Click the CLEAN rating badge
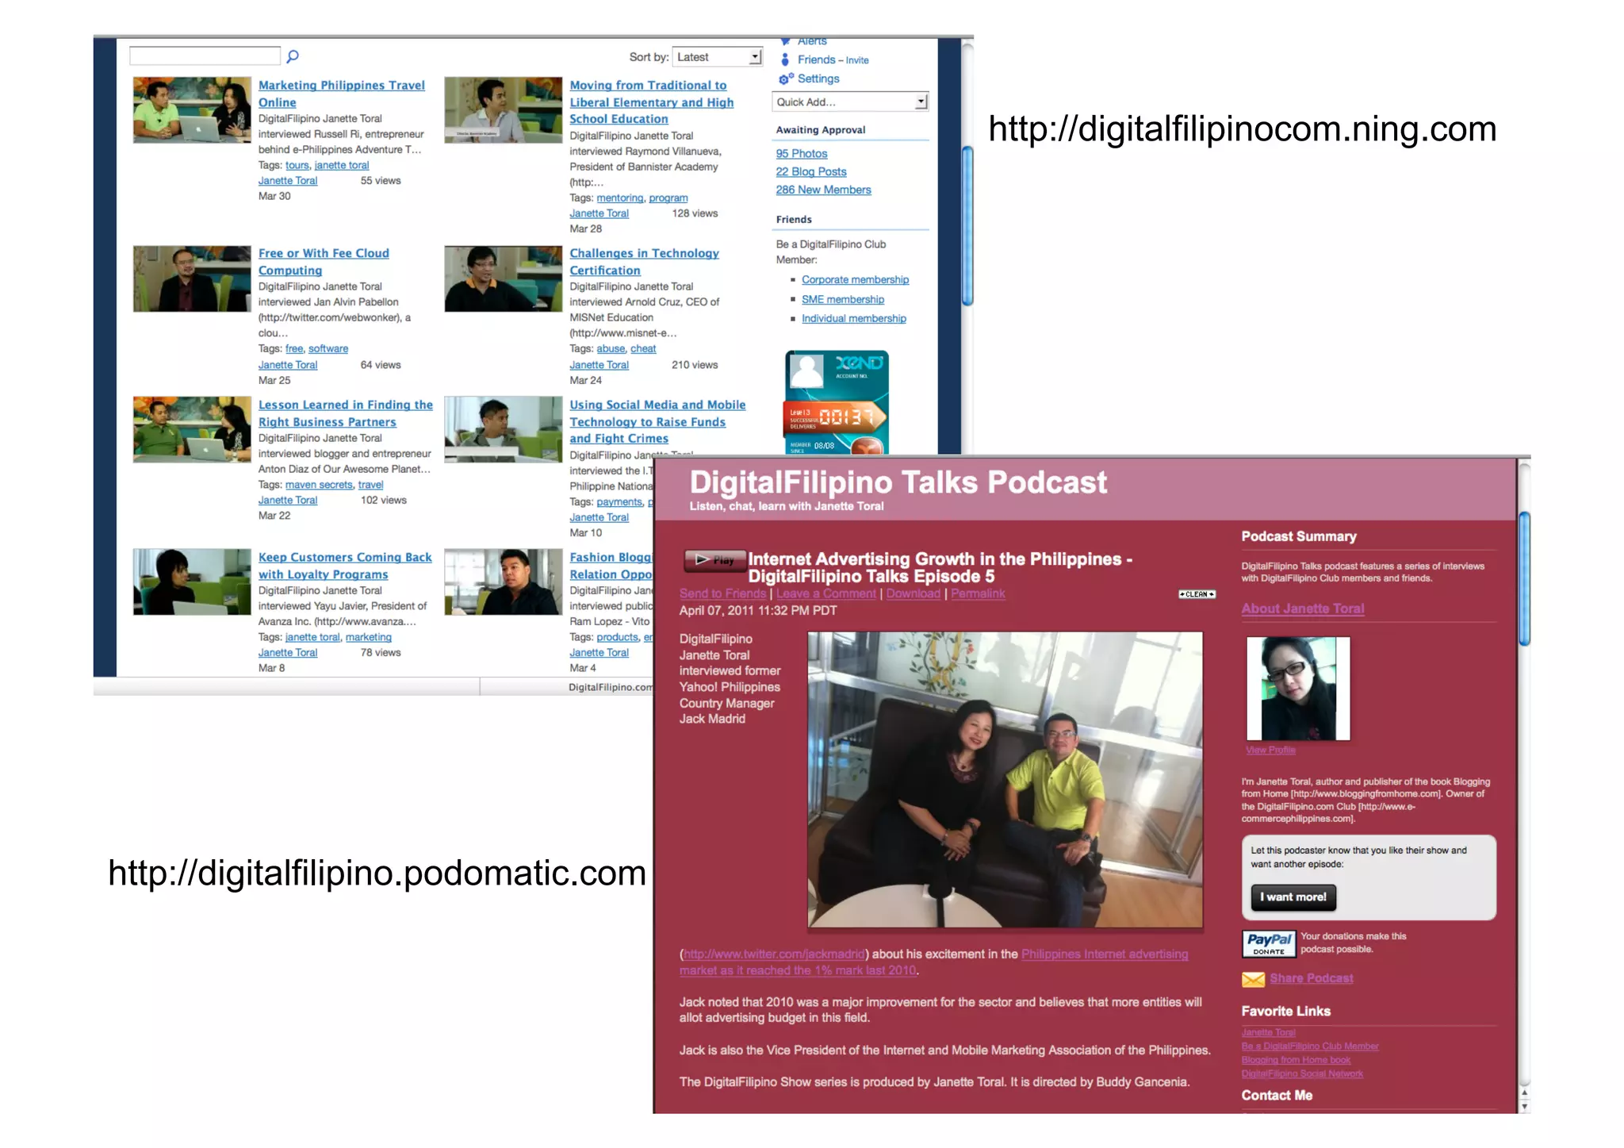The width and height of the screenshot is (1624, 1148). click(x=1197, y=594)
